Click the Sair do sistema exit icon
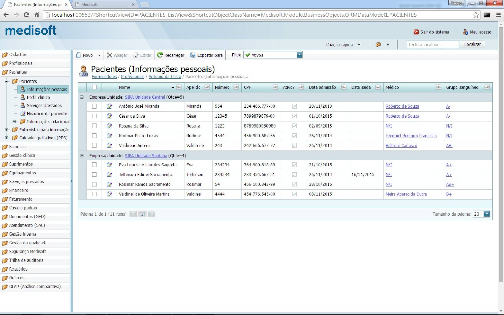This screenshot has width=504, height=315. (x=416, y=32)
